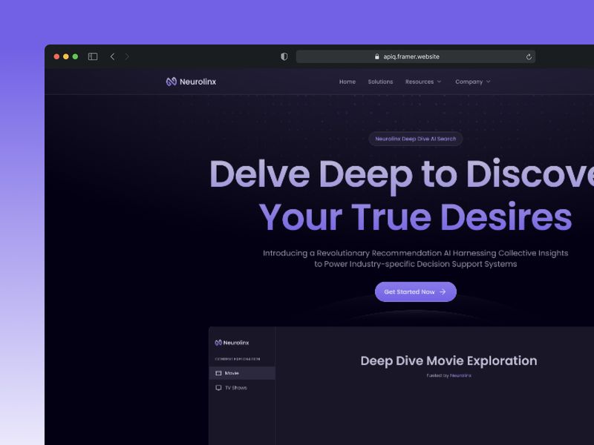Click the green fullscreen window button

click(x=76, y=57)
